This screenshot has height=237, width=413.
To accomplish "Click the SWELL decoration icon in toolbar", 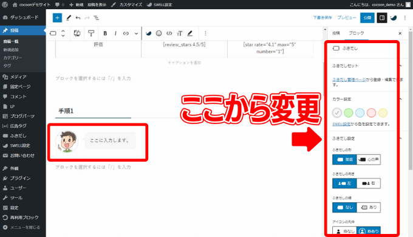I will [x=149, y=33].
